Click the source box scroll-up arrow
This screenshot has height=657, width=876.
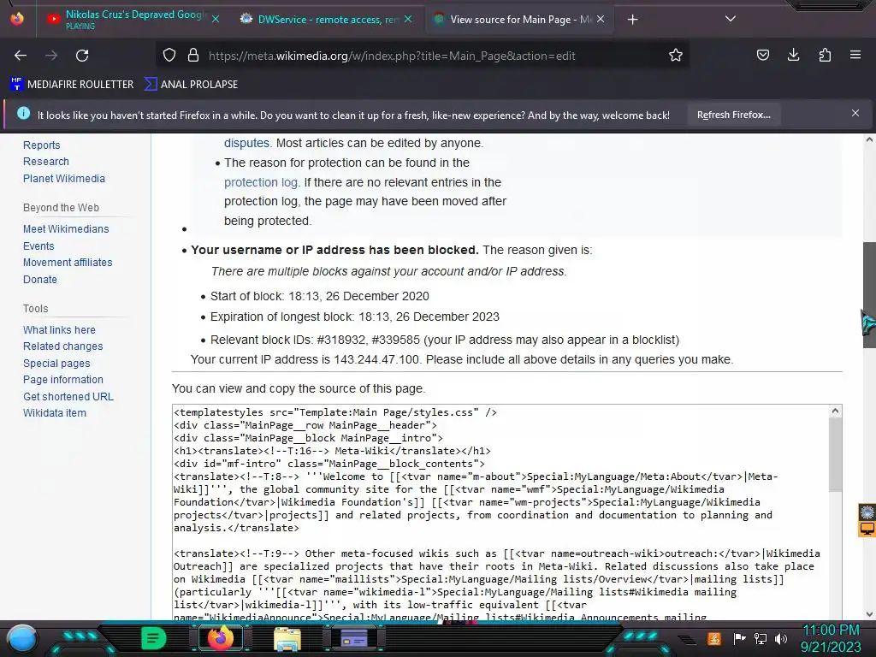835,411
